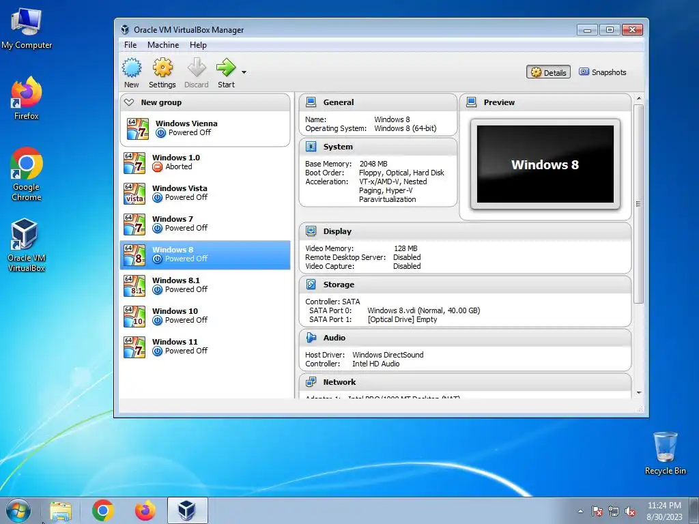699x524 pixels.
Task: Select the Windows 10 VM icon
Action: (134, 317)
